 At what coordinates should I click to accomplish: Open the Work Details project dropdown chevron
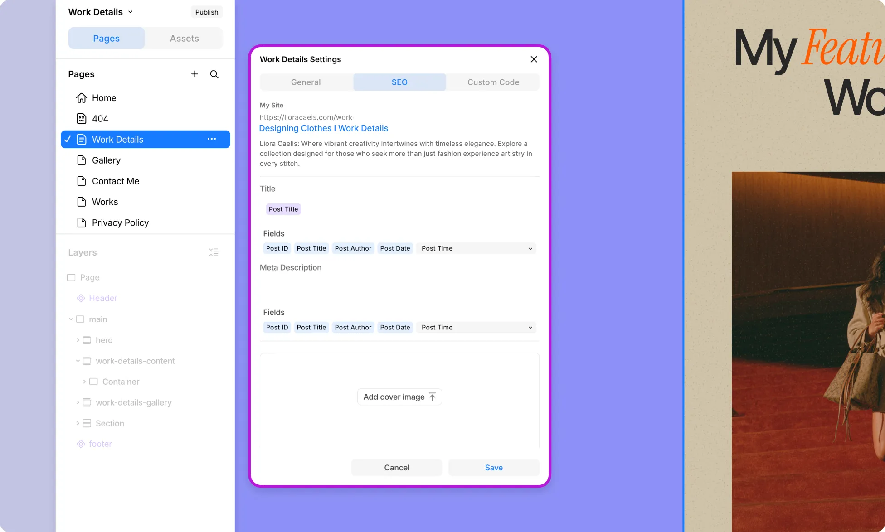pyautogui.click(x=131, y=12)
